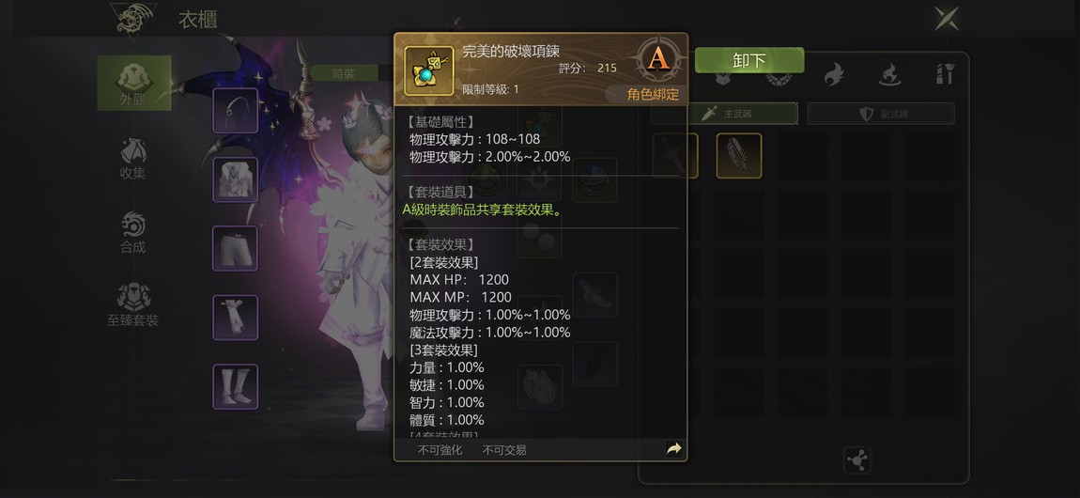Click the green 卸下 unequip button
Screen dimensions: 1080x498
748,61
